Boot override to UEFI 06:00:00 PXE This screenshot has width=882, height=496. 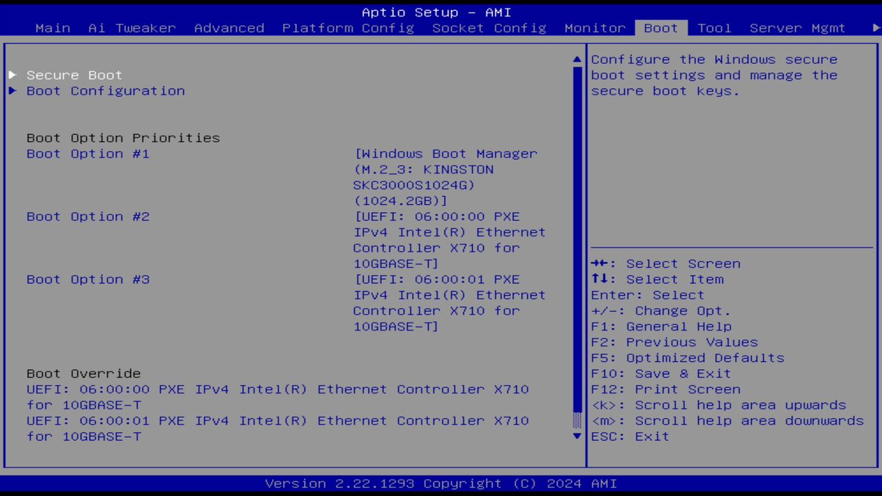click(278, 397)
